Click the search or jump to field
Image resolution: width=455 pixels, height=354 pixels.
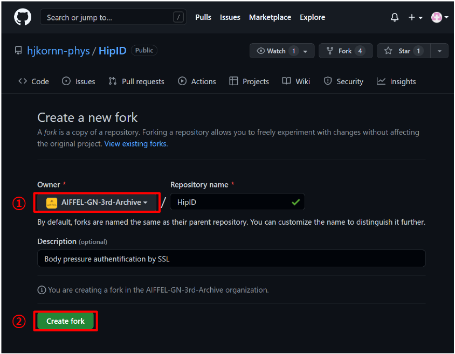click(113, 17)
